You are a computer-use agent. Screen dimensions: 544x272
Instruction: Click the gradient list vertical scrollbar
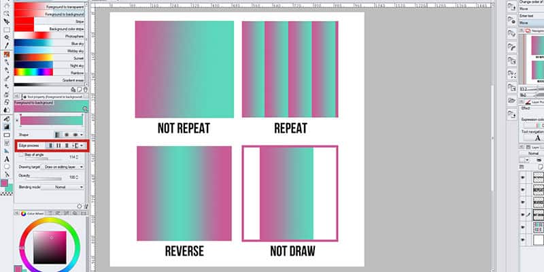pos(86,44)
